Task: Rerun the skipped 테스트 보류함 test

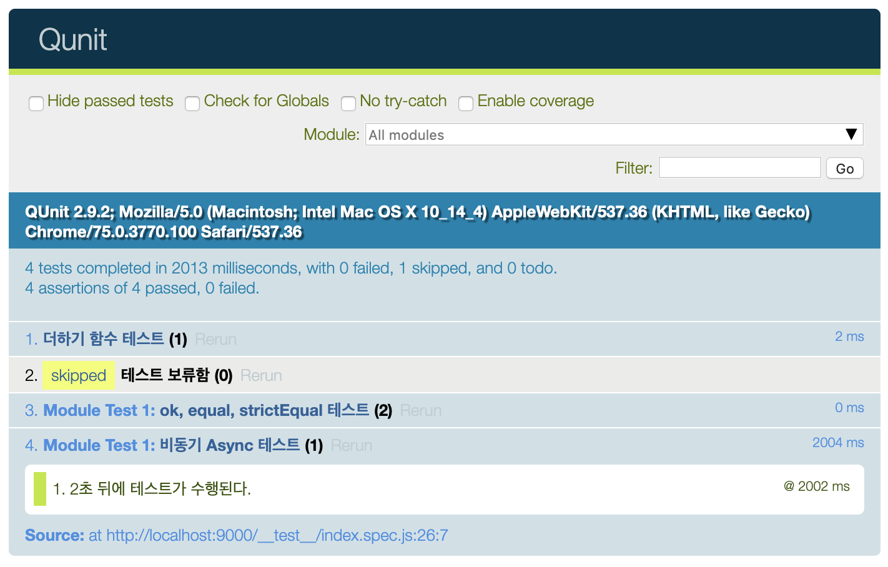Action: click(261, 375)
